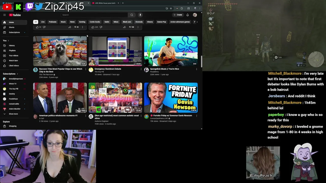The image size is (326, 183).
Task: Open Playlists in the sidebar
Action: (15, 51)
